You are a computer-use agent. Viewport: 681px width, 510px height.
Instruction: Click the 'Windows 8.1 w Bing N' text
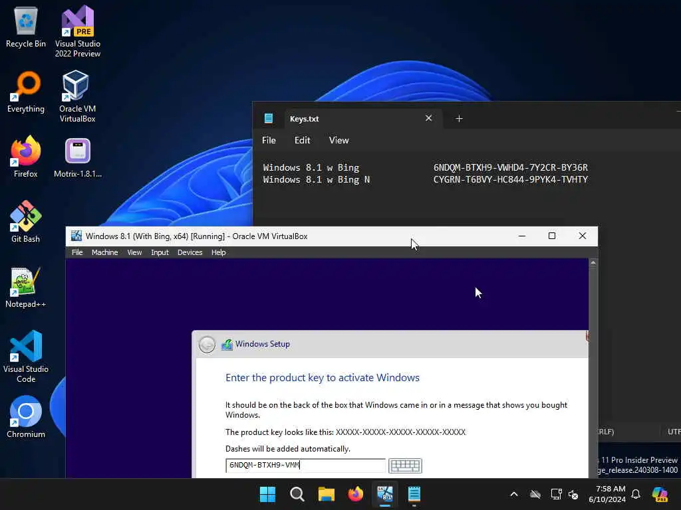317,179
